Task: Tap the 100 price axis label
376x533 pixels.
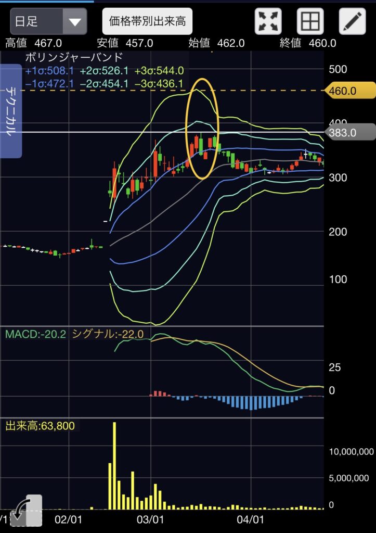Action: pos(338,280)
